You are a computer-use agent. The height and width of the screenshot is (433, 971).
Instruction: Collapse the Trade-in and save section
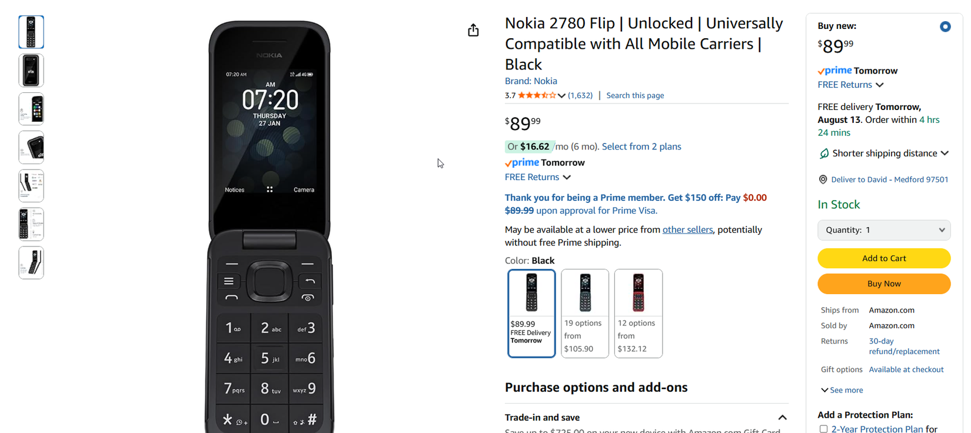(783, 417)
